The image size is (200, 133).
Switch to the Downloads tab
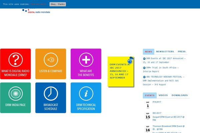click(x=180, y=95)
